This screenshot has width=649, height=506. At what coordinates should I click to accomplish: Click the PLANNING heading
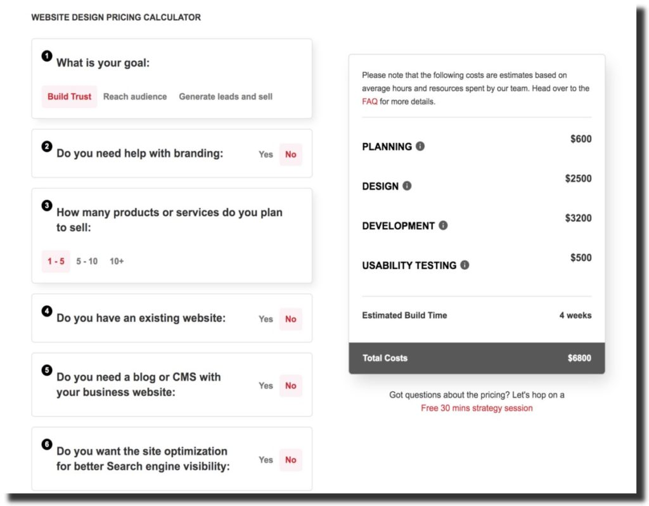(387, 147)
